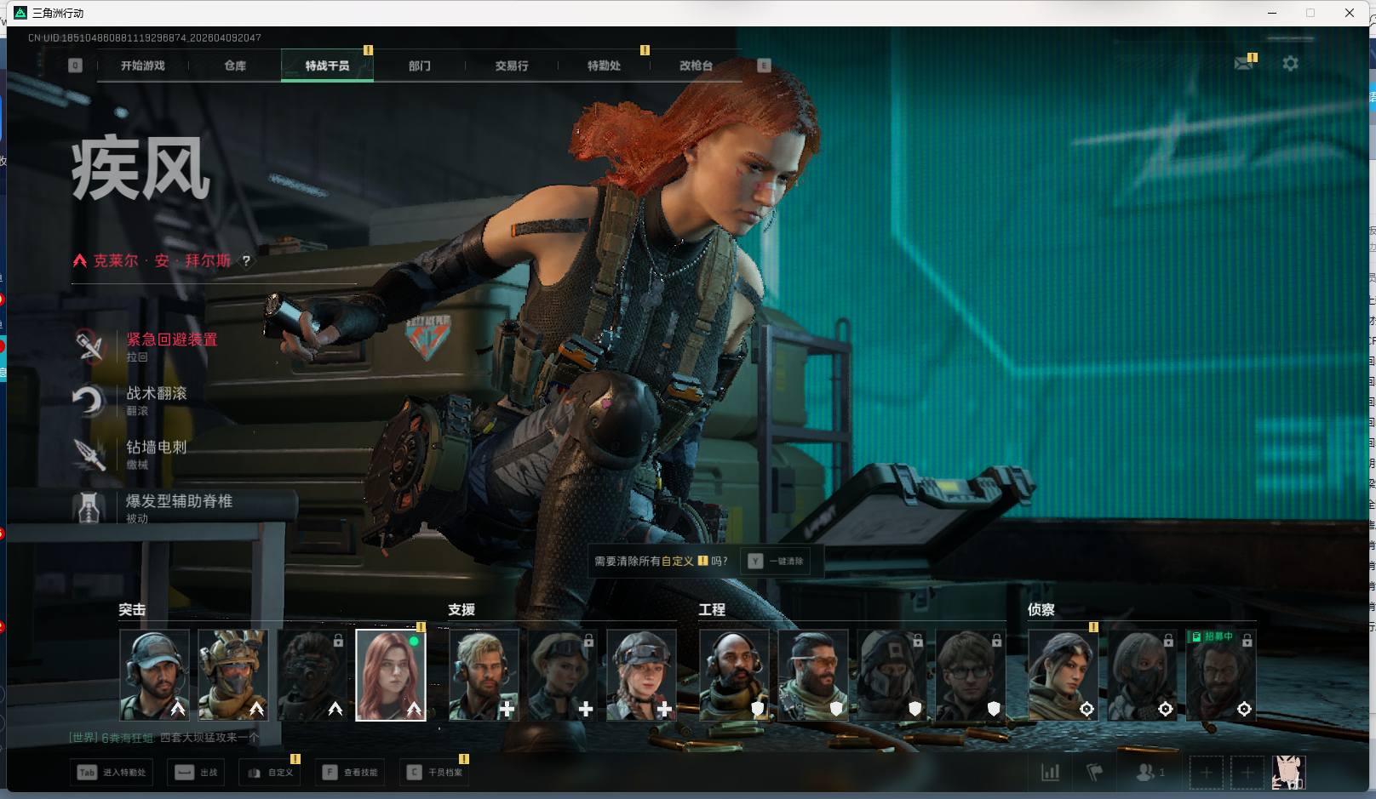Click the 战术翻滚 skill name
The height and width of the screenshot is (799, 1376).
[157, 393]
